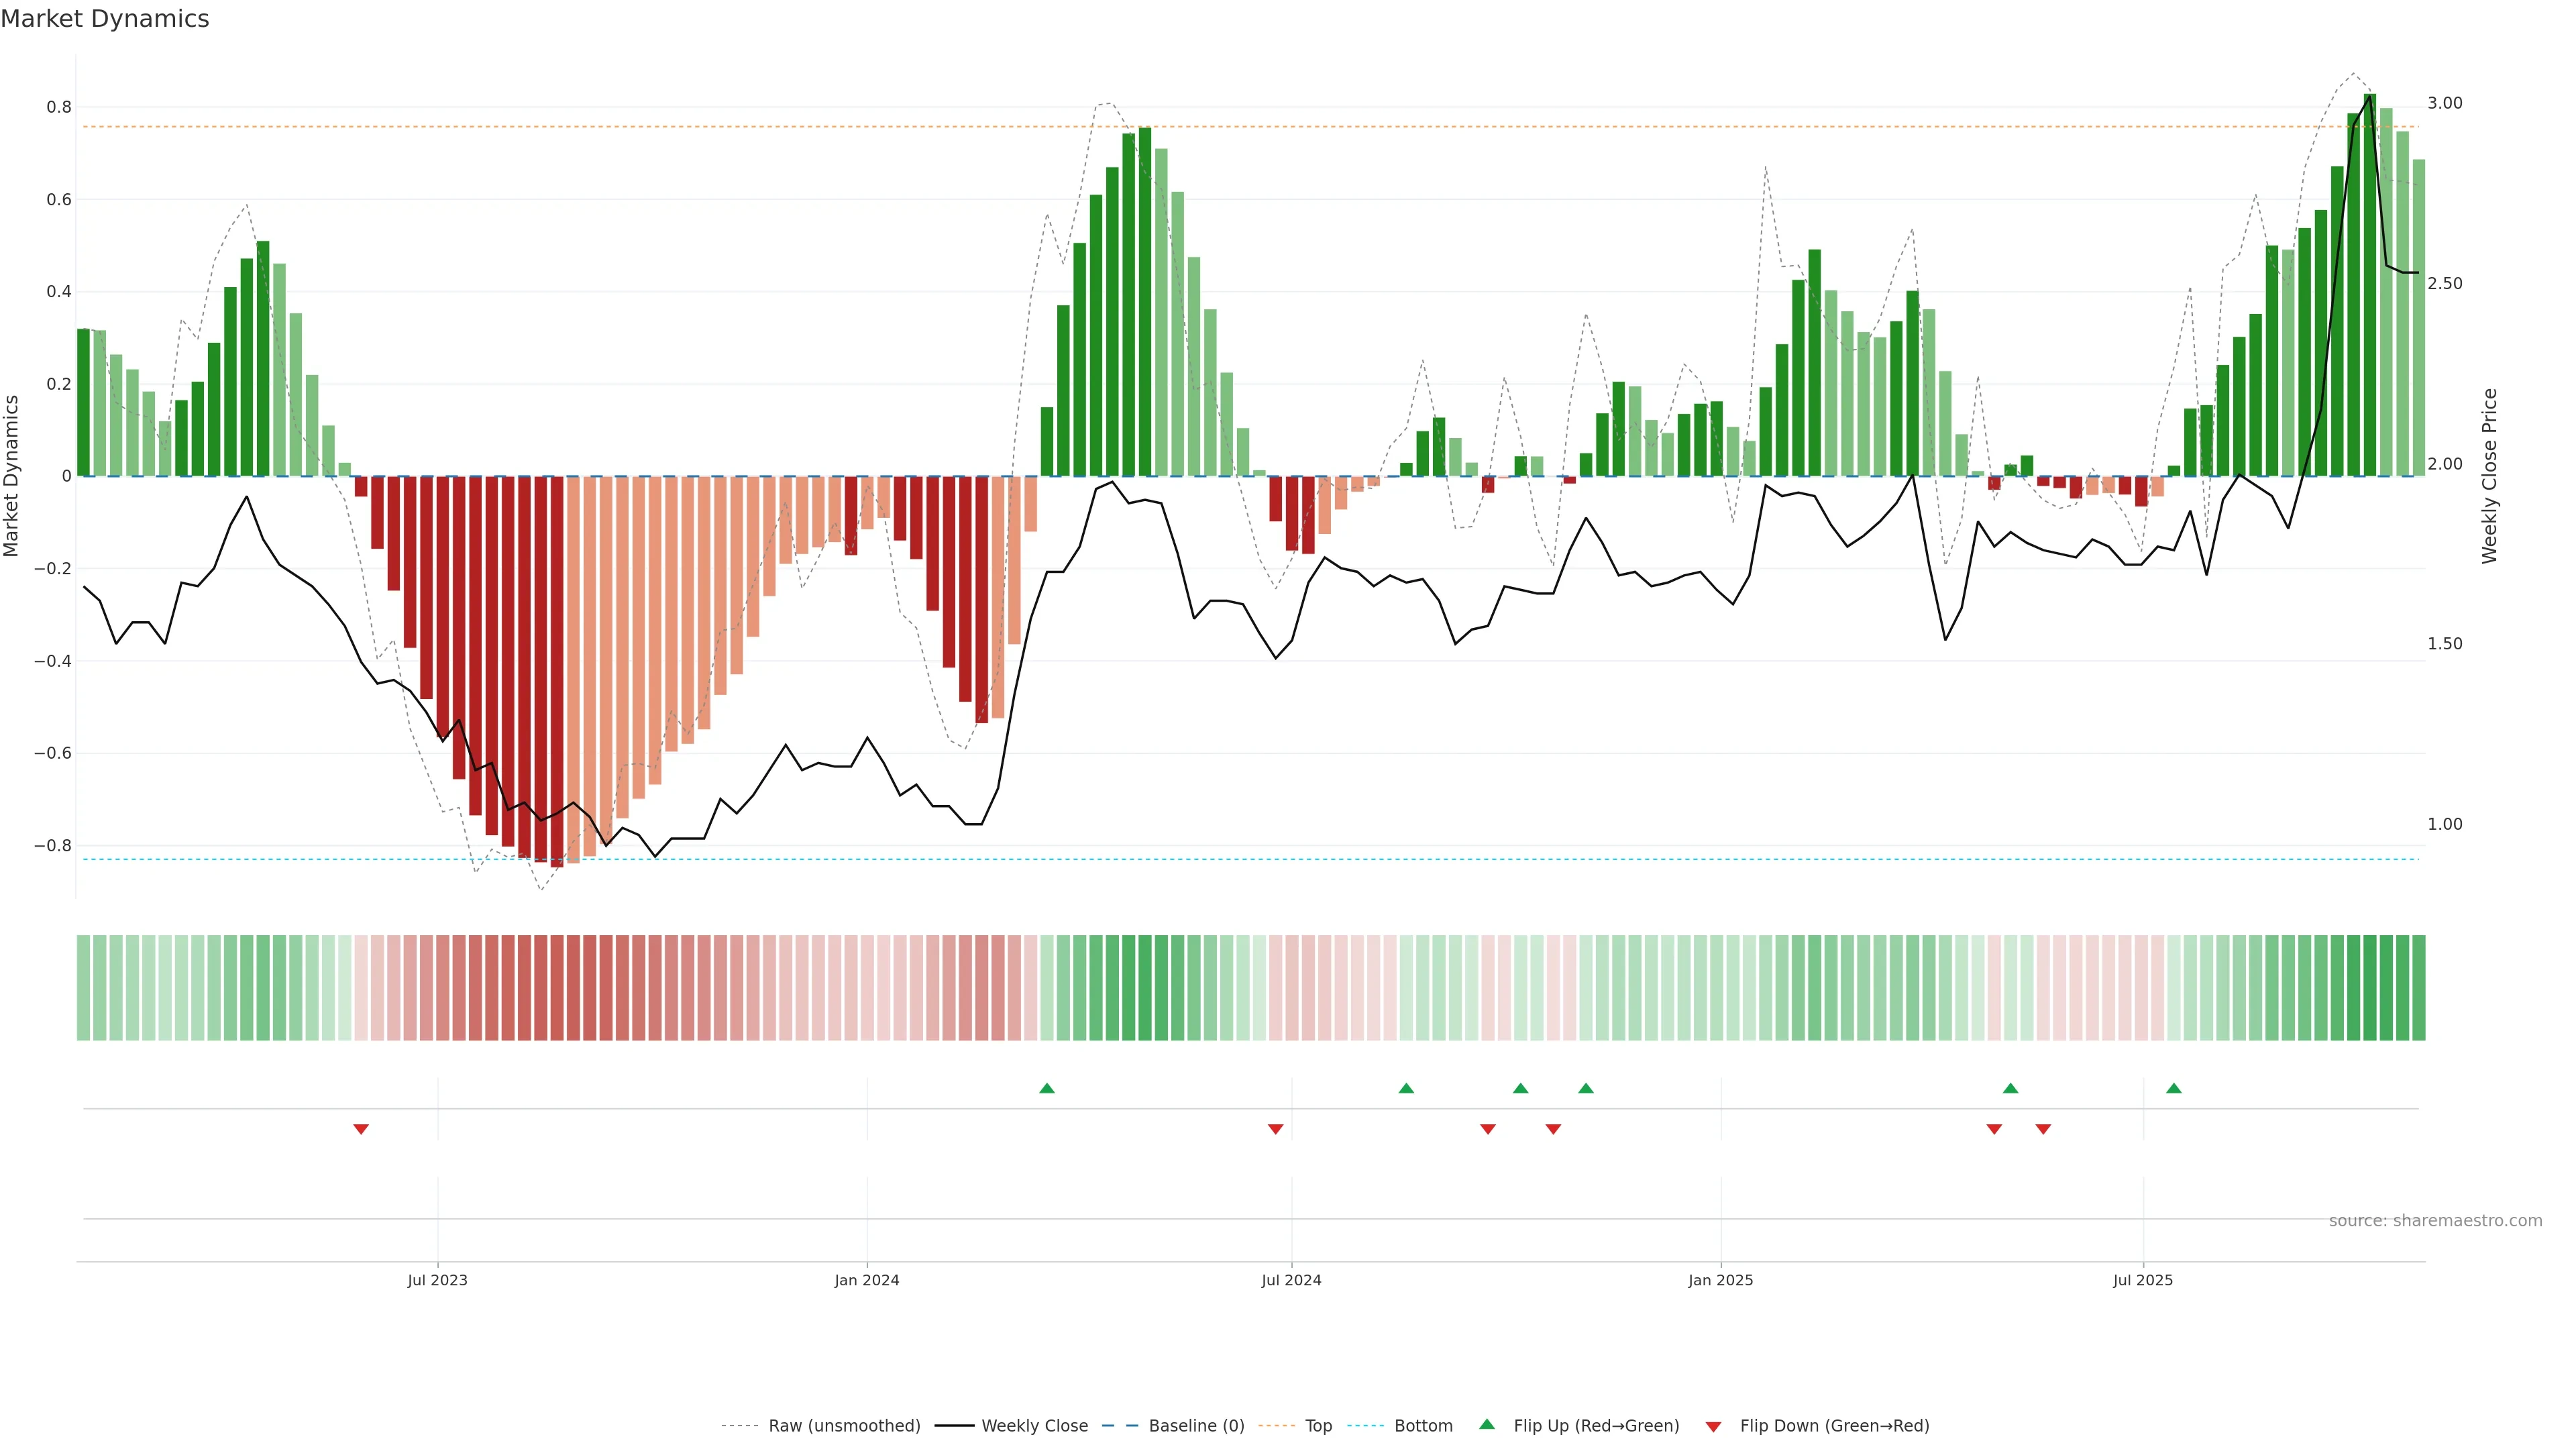Click the Weekly Close Price axis title
The height and width of the screenshot is (1449, 2576).
pos(2489,476)
